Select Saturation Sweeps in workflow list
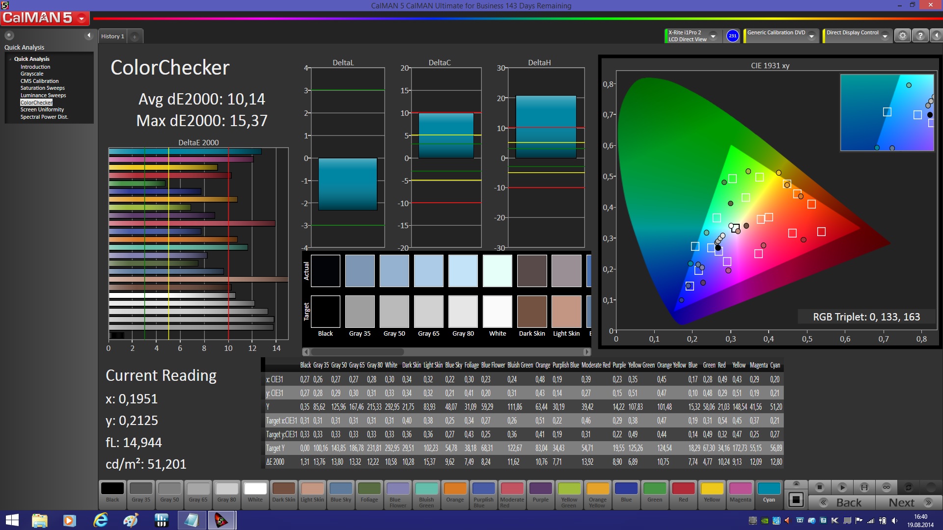Screen dimensions: 943x530 tap(42, 88)
